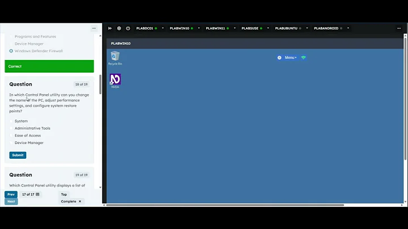Expand the PLABSUSE dropdown arrow
This screenshot has height=229, width=408.
pyautogui.click(x=267, y=28)
